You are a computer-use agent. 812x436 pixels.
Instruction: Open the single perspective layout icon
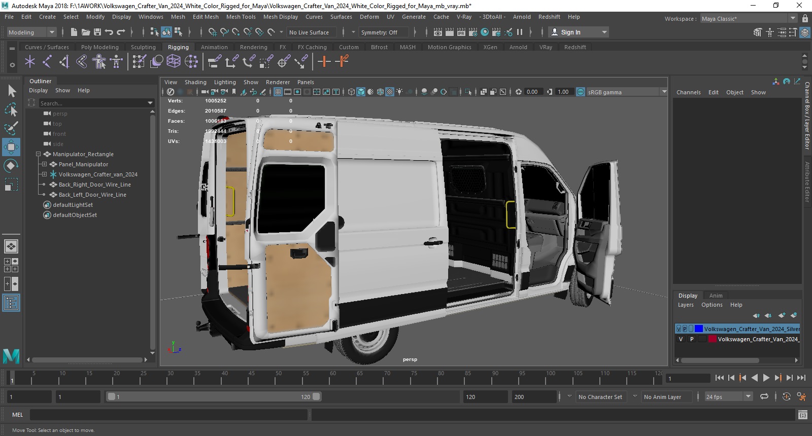[x=11, y=246]
